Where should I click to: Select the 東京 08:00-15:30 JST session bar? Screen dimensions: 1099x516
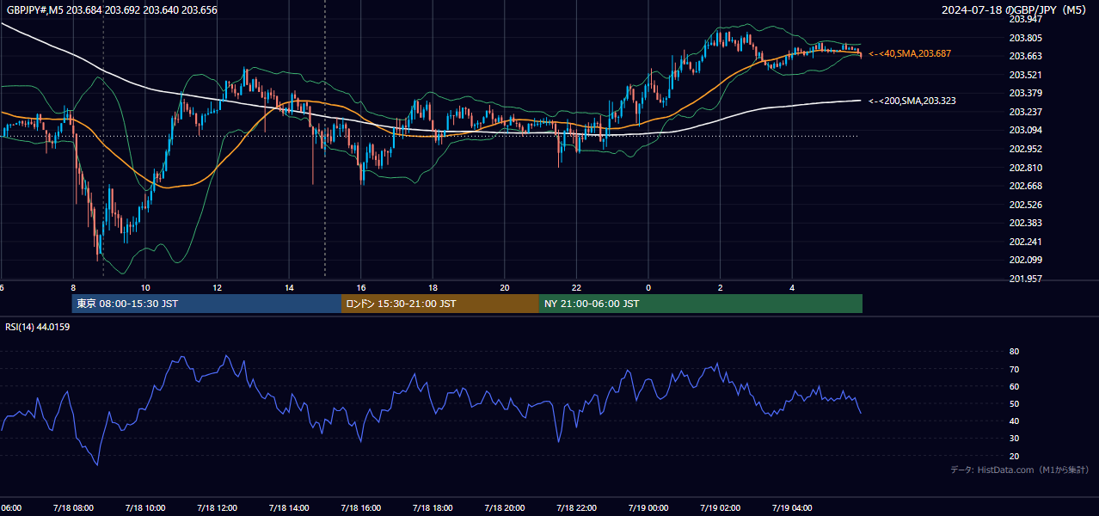click(x=206, y=304)
